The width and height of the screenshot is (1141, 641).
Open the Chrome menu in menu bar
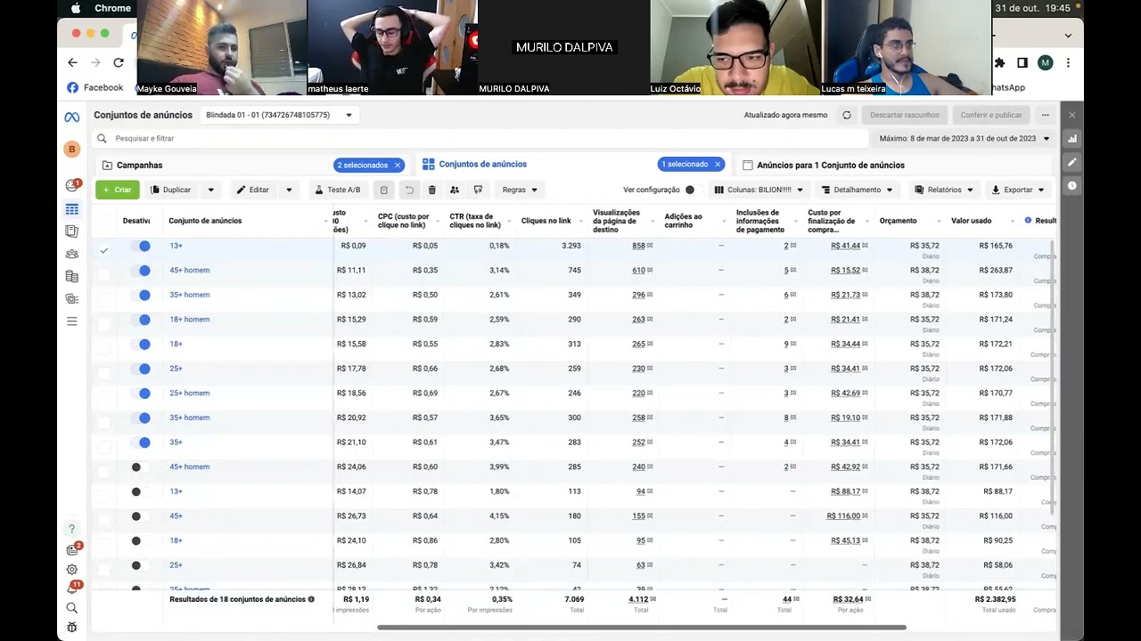pos(113,8)
